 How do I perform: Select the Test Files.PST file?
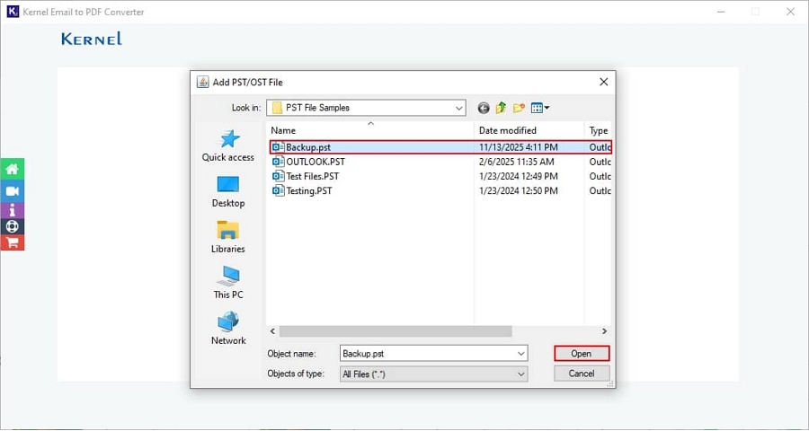(x=312, y=176)
